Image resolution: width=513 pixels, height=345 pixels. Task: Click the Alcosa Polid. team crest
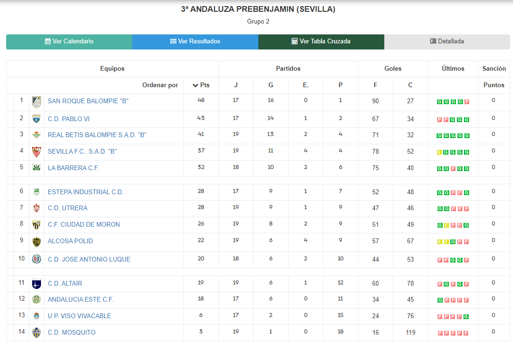click(36, 242)
